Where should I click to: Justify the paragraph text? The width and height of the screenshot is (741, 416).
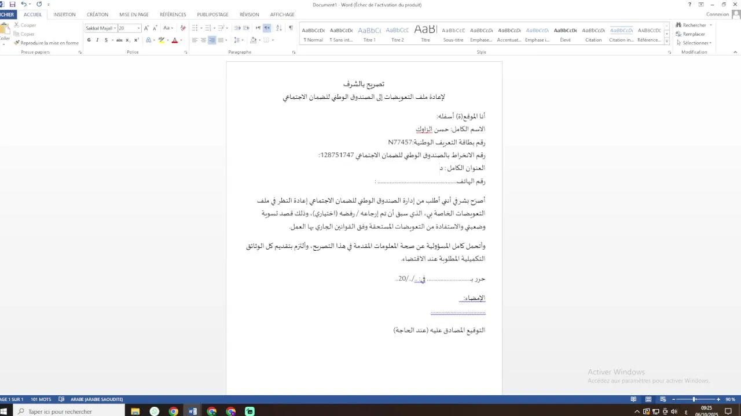point(221,40)
